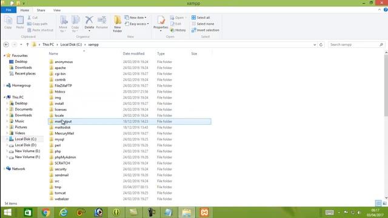Click History in Open group

[x=178, y=30]
